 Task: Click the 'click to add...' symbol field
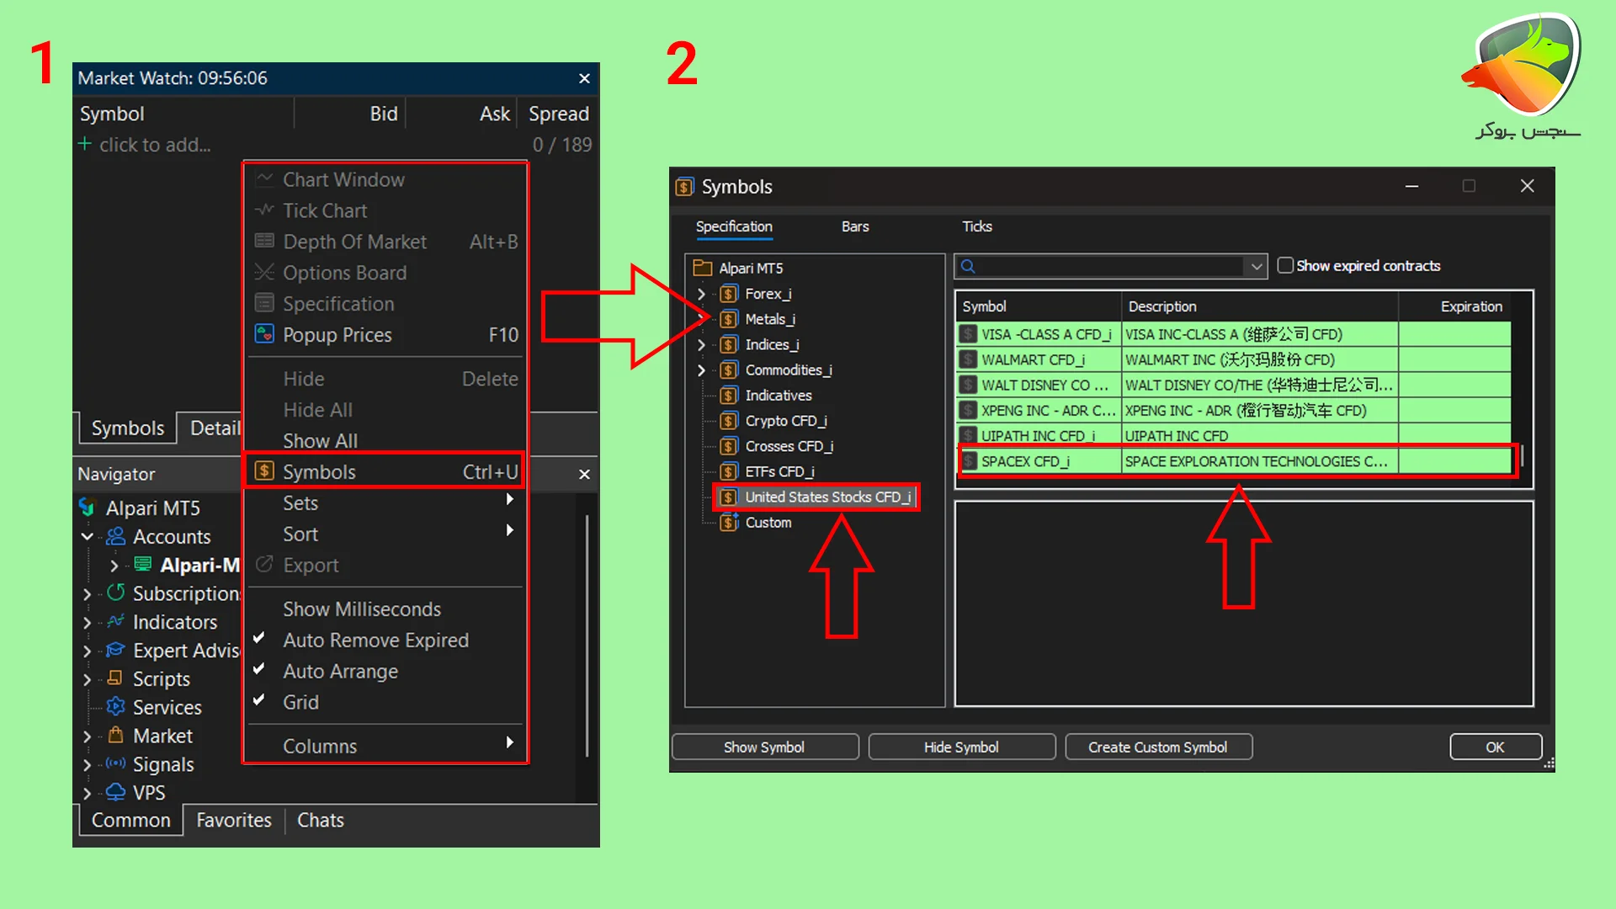pos(155,145)
